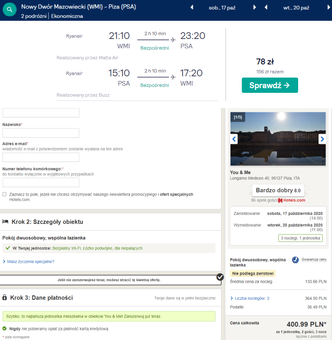The height and width of the screenshot is (340, 332).
Task: Go to next departure date after sob., 17 paź
Action: pyautogui.click(x=255, y=8)
